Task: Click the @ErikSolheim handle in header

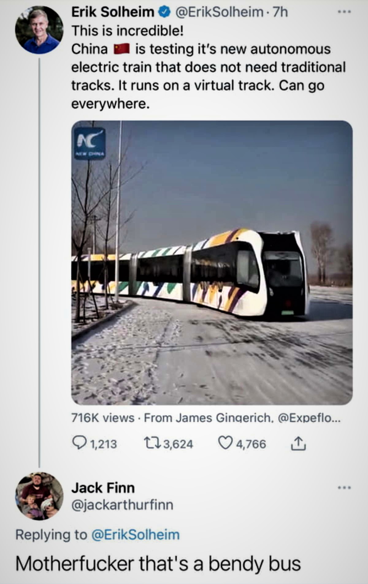Action: 219,12
